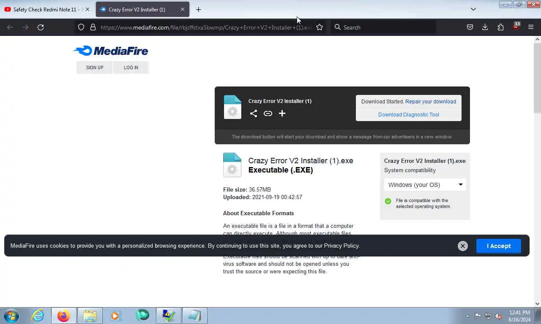This screenshot has height=324, width=541.
Task: Click the uBlock extension icon showing 33
Action: (x=516, y=27)
